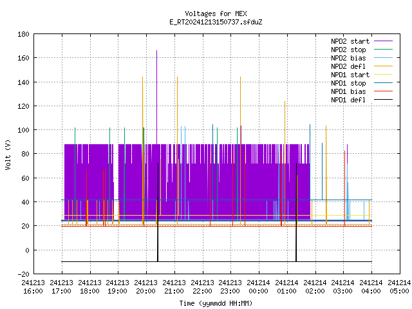Image resolution: width=412 pixels, height=309 pixels.
Task: Click the x-axis tick '241214 01:00'
Action: click(x=287, y=287)
